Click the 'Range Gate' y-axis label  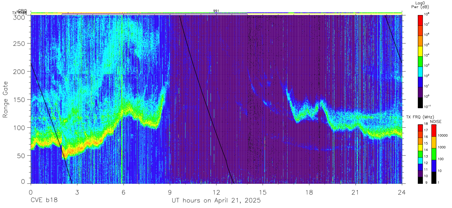point(6,100)
